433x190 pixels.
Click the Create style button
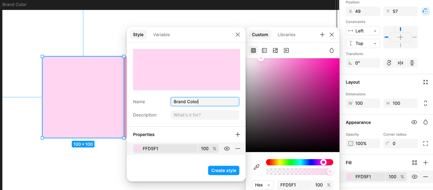(224, 170)
